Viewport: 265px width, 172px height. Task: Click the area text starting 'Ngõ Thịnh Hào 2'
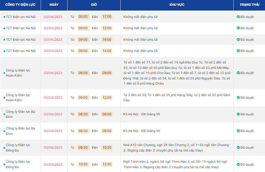pyautogui.click(x=175, y=164)
